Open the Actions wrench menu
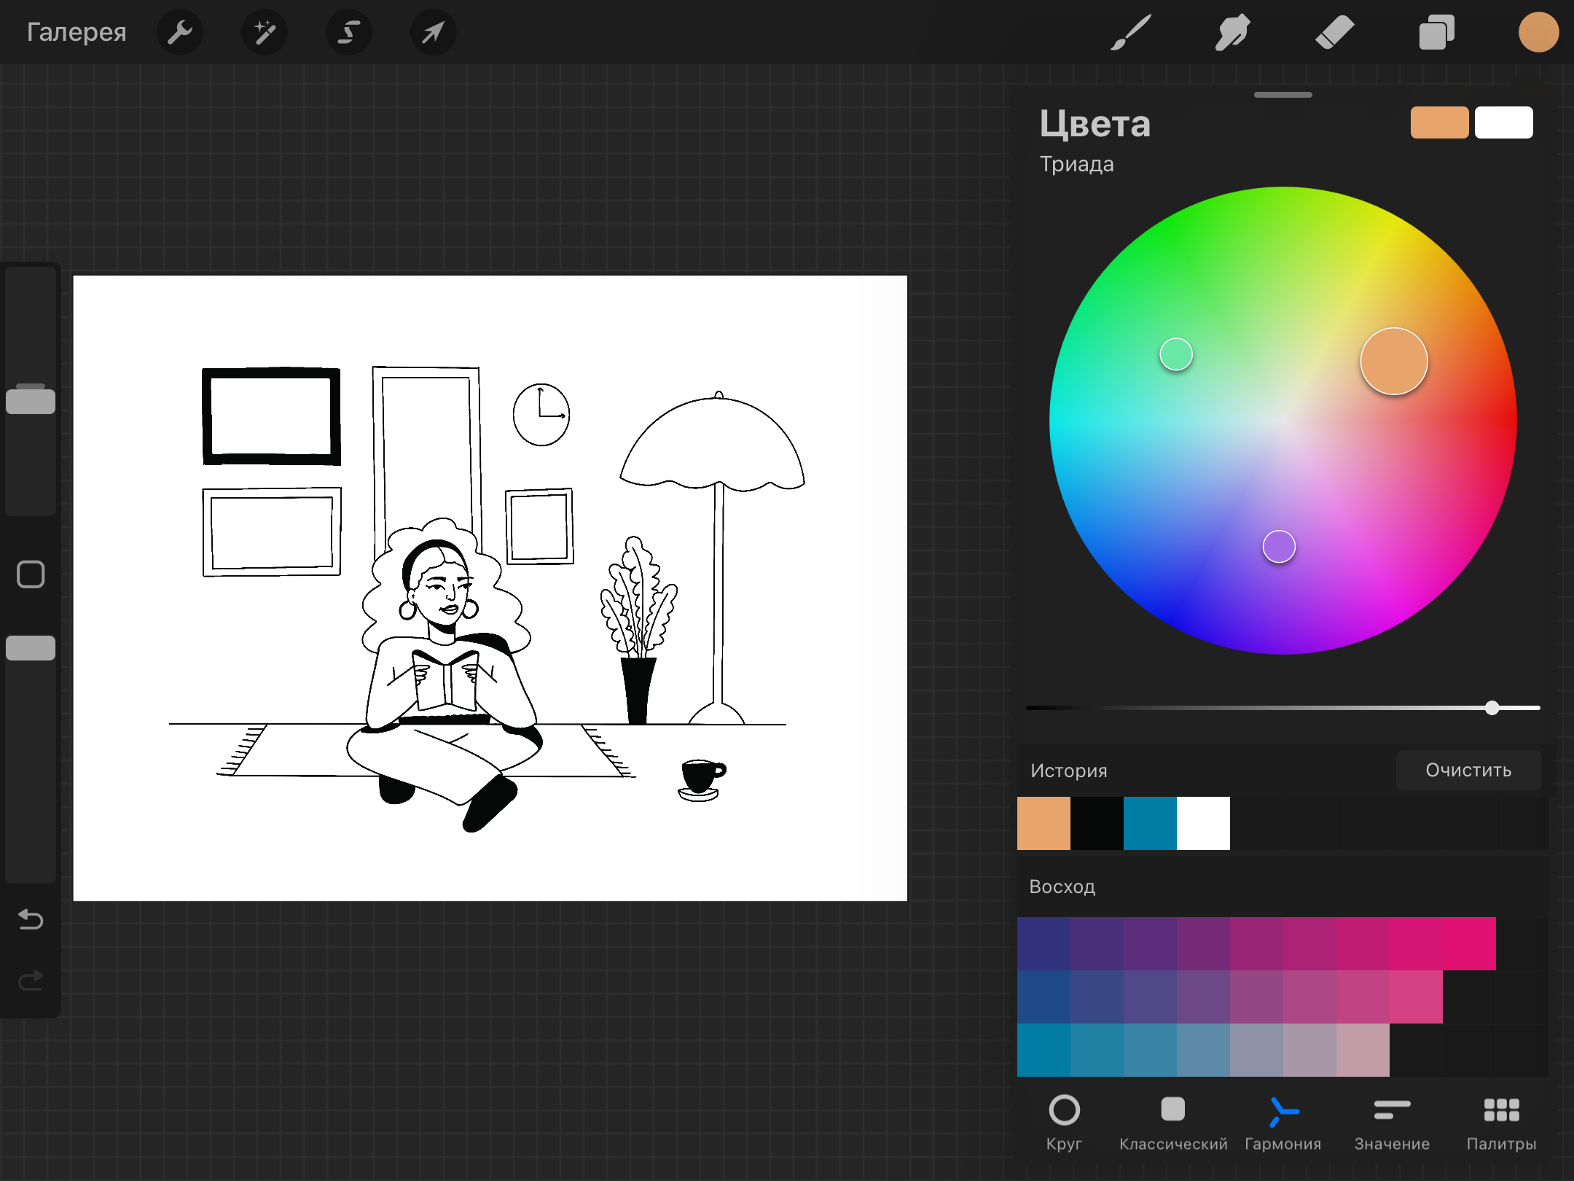The width and height of the screenshot is (1574, 1181). tap(180, 32)
